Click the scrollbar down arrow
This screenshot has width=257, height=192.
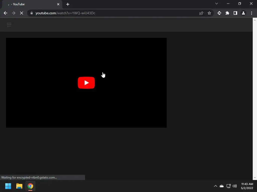click(255, 178)
